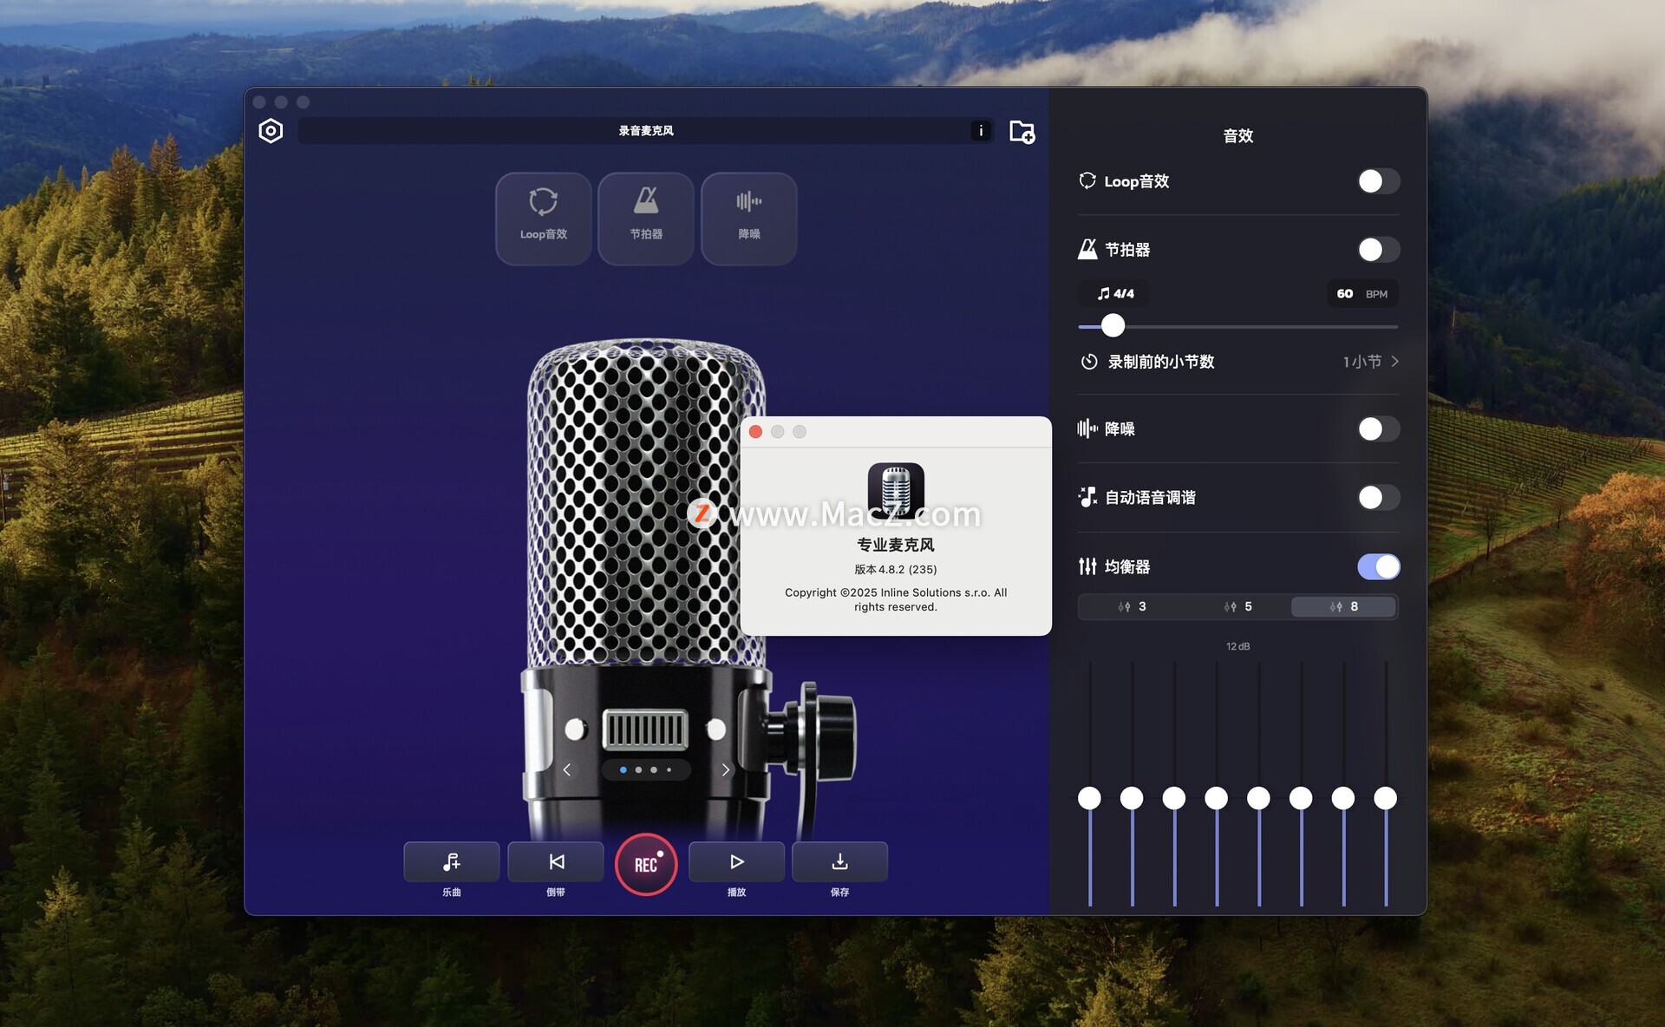The height and width of the screenshot is (1027, 1665).
Task: Click the 版本 4.8.2 (235) text
Action: [896, 570]
